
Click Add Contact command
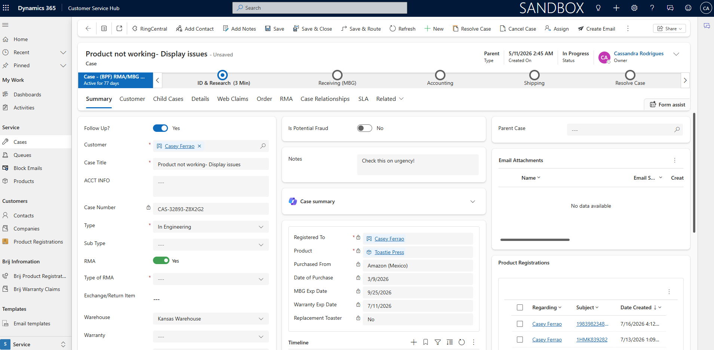tap(195, 29)
